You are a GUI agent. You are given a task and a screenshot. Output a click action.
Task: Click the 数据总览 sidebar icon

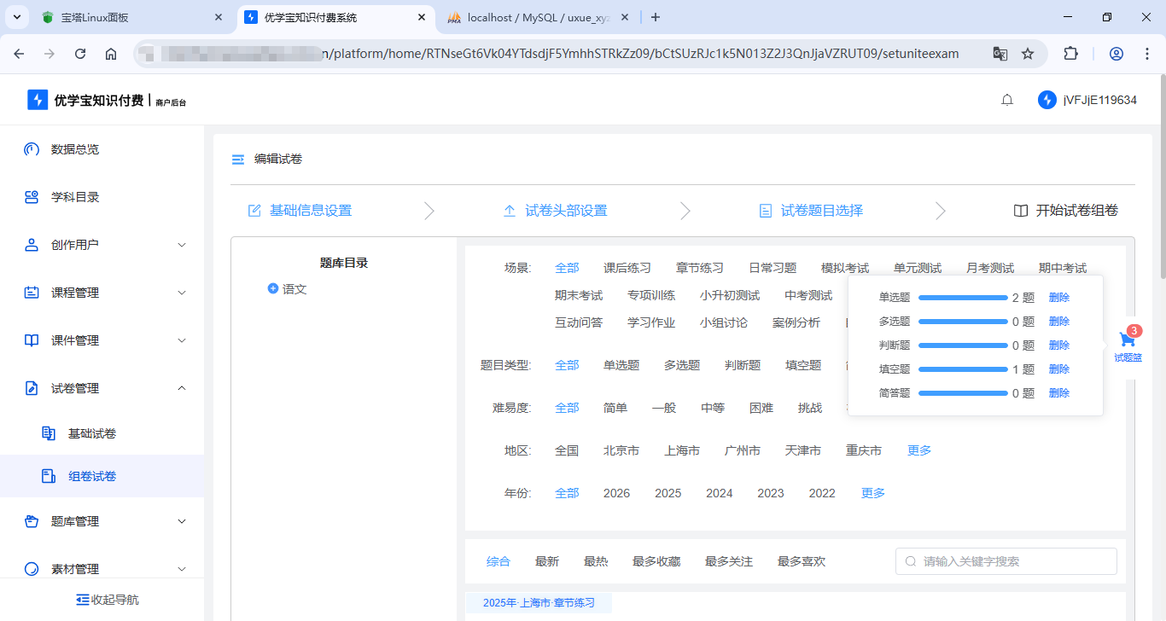31,148
